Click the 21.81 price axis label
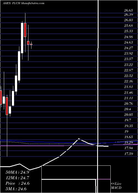138x193 pixels. click(x=129, y=87)
